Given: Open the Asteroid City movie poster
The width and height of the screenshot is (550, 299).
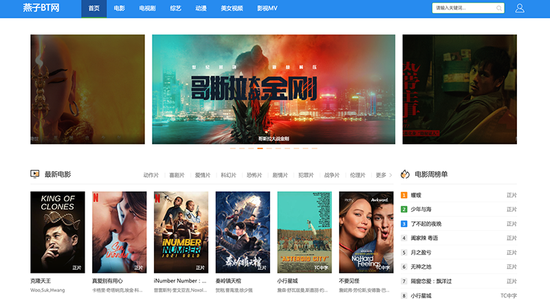Looking at the screenshot, I should (x=305, y=232).
